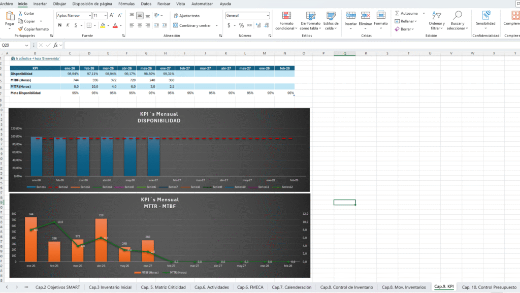Click Combinar y centrar
The height and width of the screenshot is (293, 520).
point(192,25)
